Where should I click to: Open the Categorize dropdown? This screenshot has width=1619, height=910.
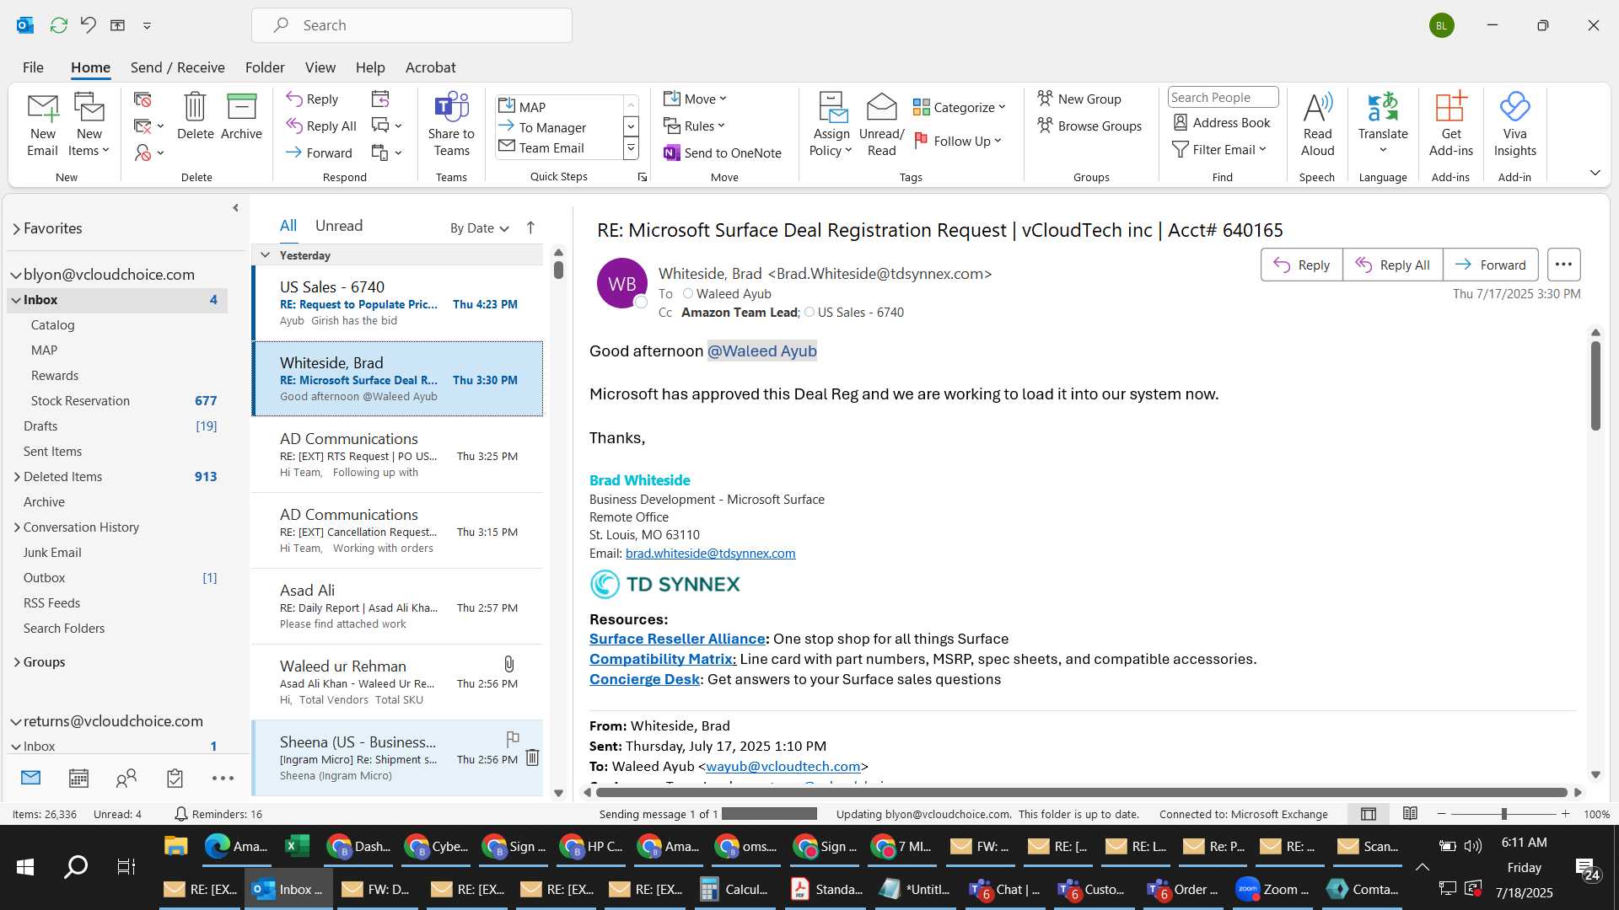click(960, 107)
